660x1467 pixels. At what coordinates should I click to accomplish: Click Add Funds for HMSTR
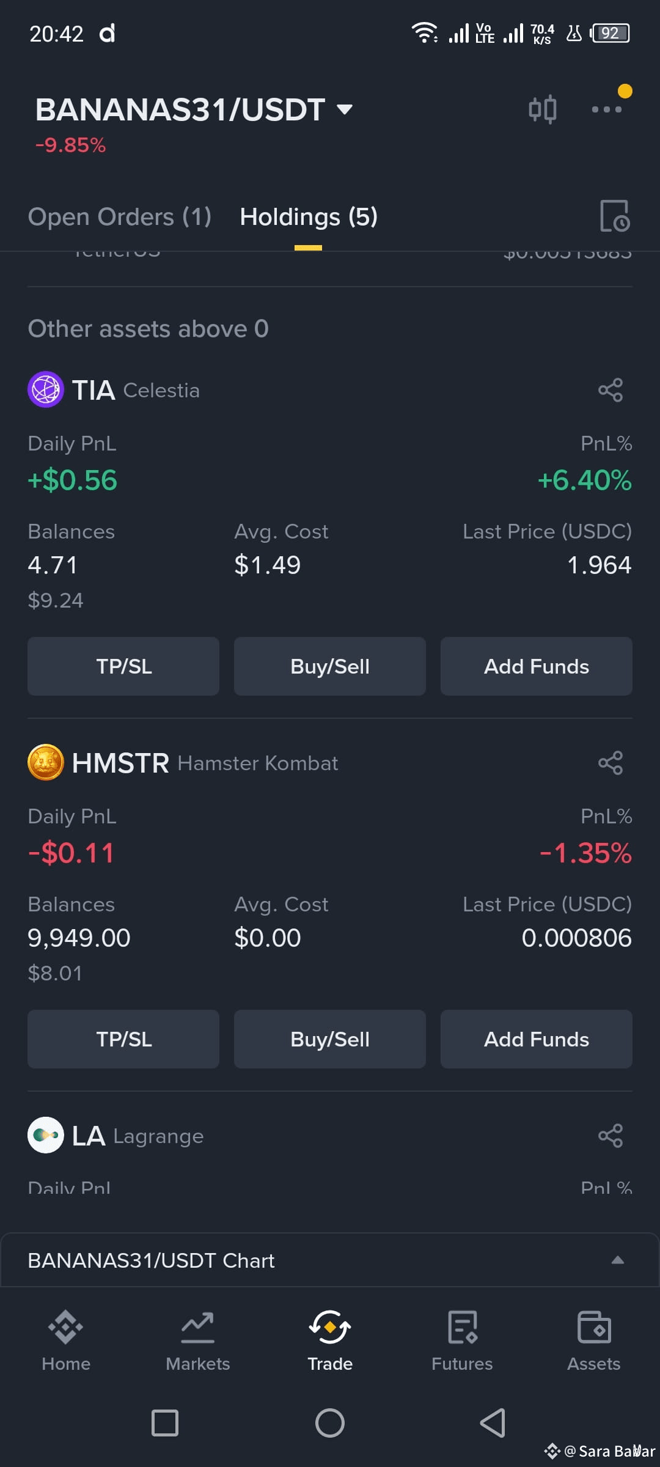tap(537, 1039)
